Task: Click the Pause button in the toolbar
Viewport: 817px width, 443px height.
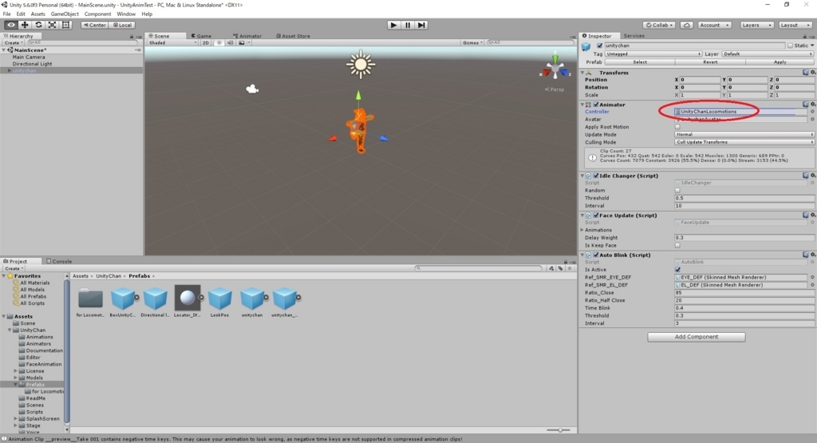Action: click(408, 25)
